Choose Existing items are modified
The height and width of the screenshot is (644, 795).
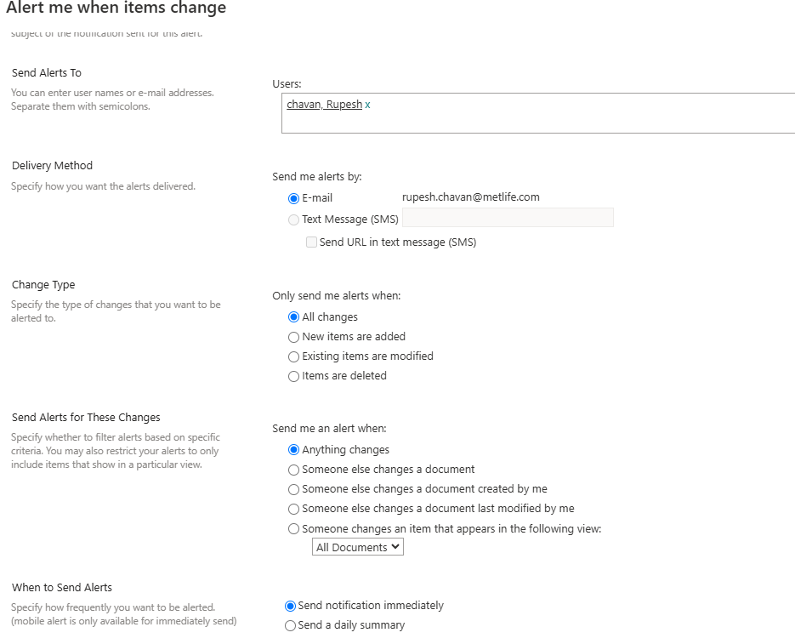[x=293, y=356]
